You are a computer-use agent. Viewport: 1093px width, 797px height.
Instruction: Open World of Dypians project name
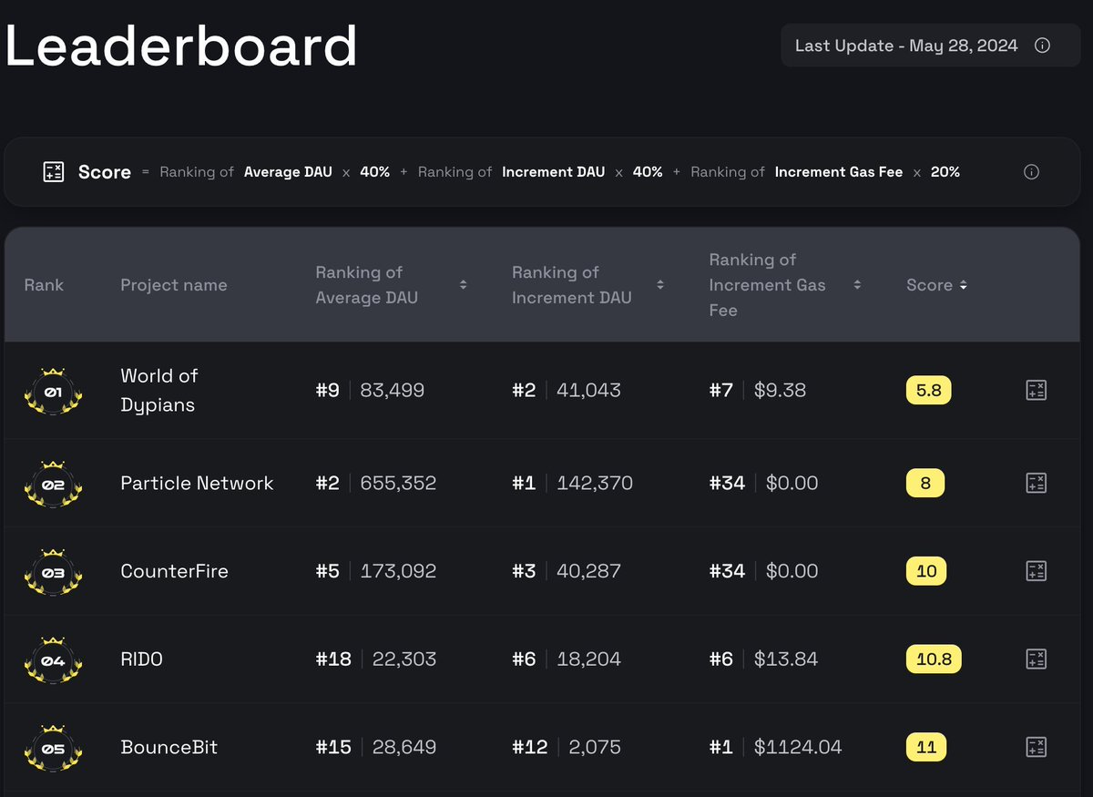[x=159, y=390]
